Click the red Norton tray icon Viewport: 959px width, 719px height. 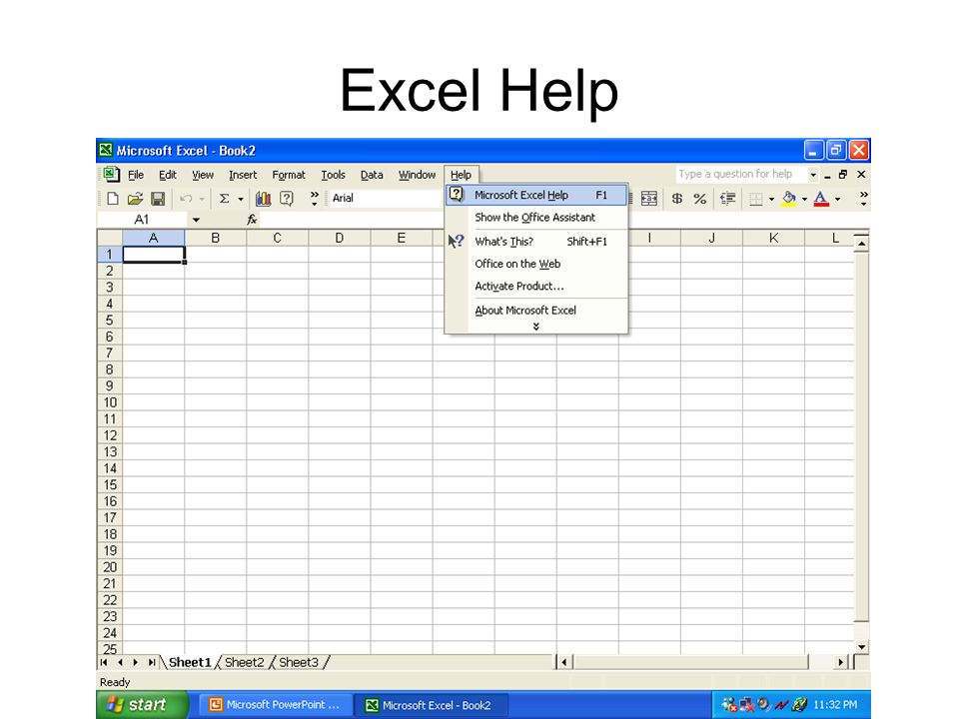pyautogui.click(x=781, y=705)
